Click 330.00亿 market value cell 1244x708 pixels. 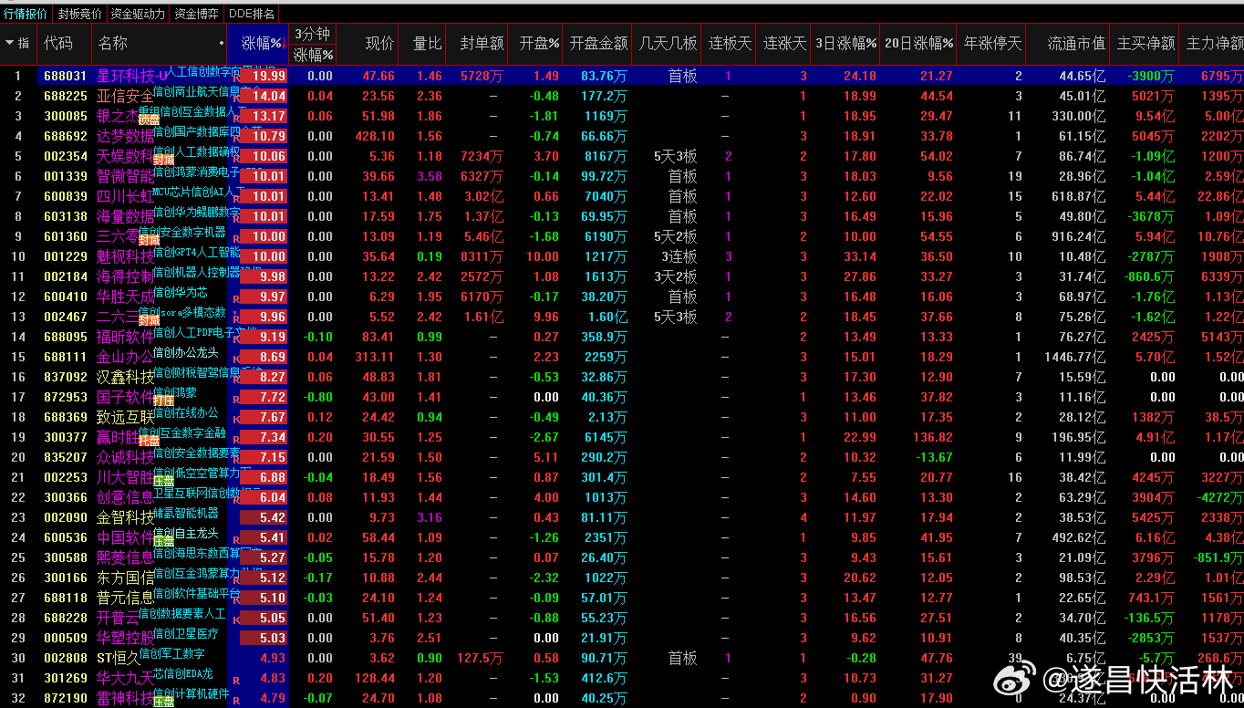pyautogui.click(x=1079, y=116)
